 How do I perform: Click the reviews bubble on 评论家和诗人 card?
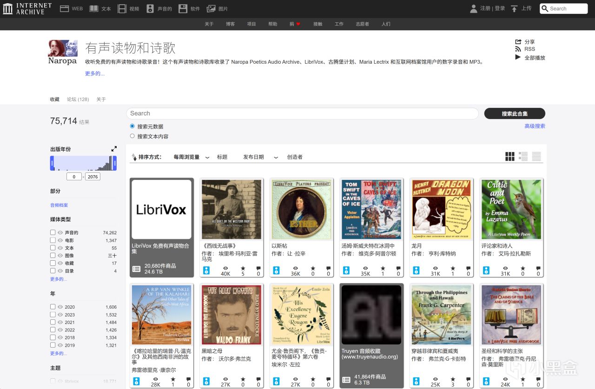[x=538, y=268]
